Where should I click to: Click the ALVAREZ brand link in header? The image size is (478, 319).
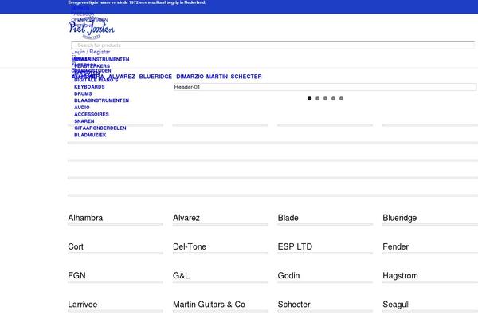(122, 77)
